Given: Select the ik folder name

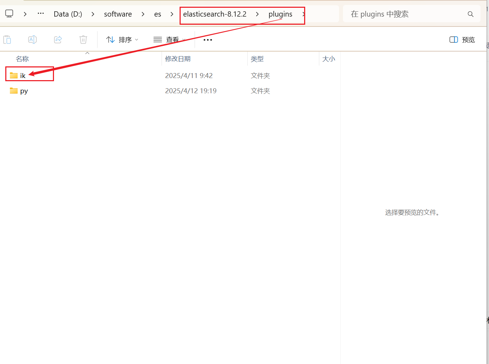Looking at the screenshot, I should (x=23, y=76).
